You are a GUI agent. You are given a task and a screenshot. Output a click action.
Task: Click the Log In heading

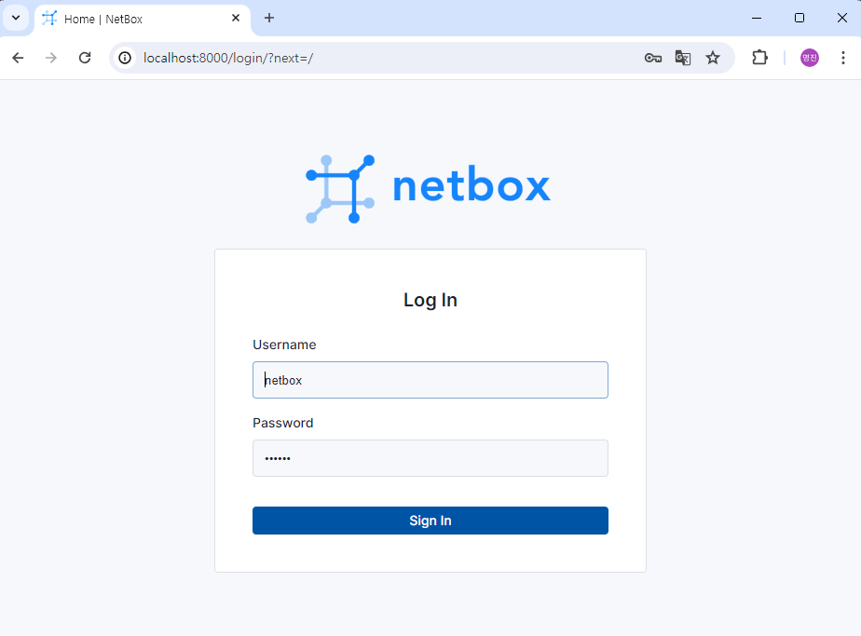(430, 300)
